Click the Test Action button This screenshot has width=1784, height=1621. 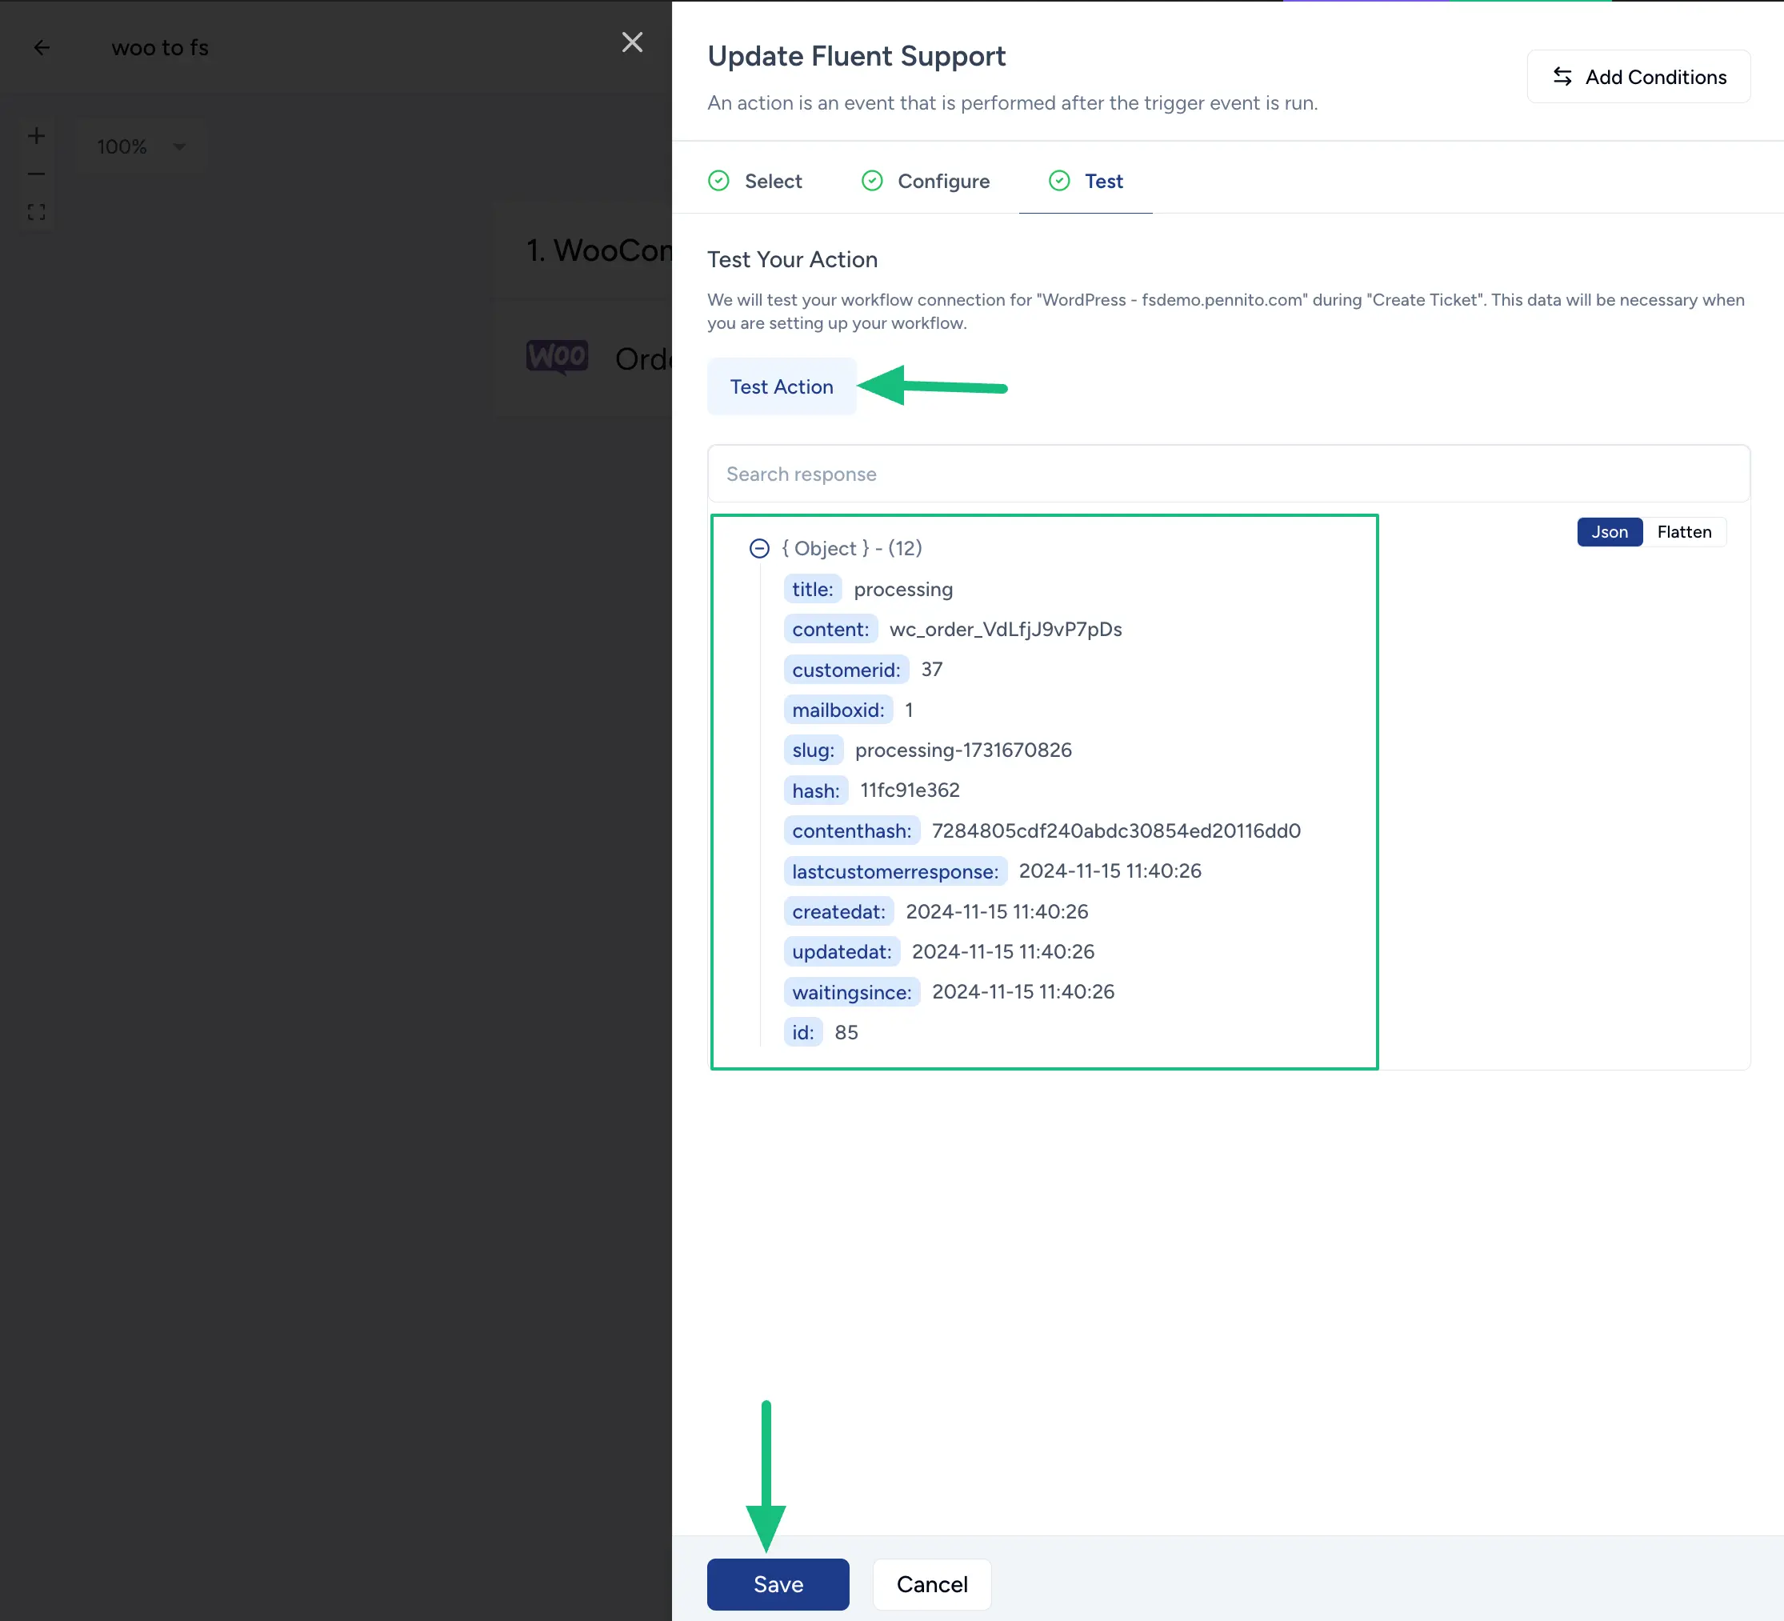782,386
